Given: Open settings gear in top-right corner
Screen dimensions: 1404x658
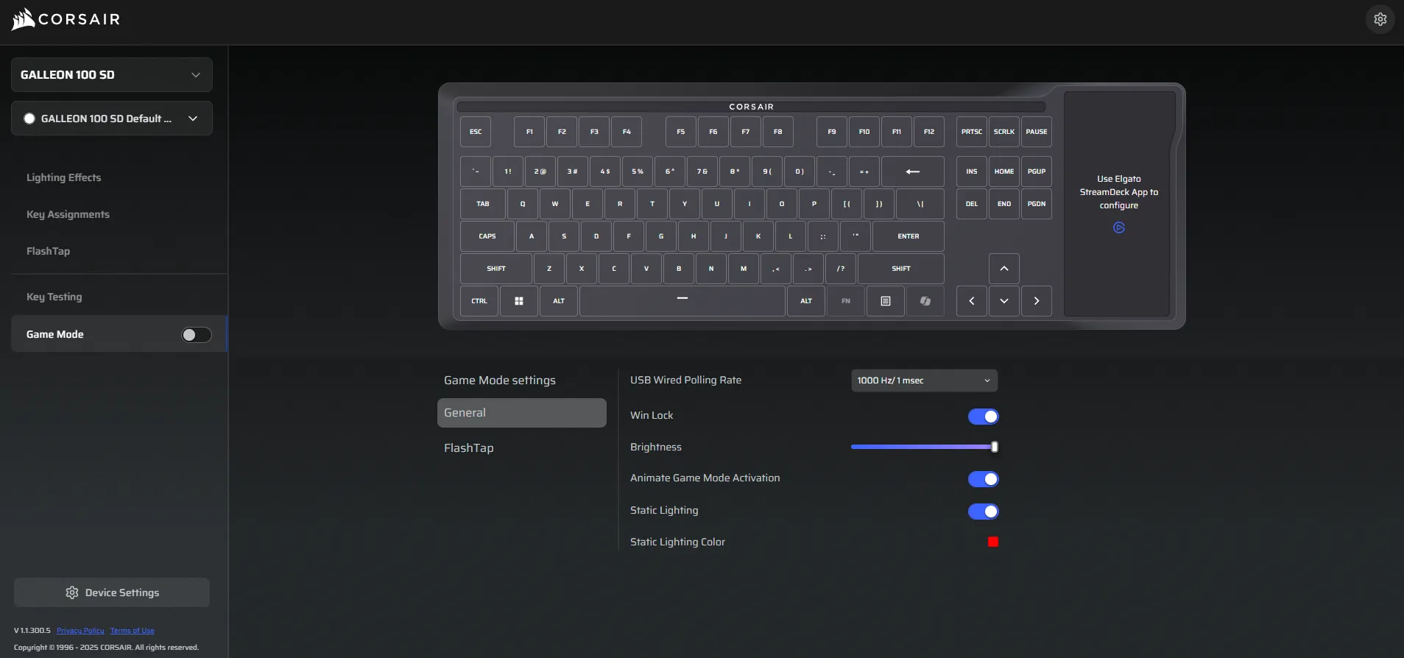Looking at the screenshot, I should click(1380, 19).
